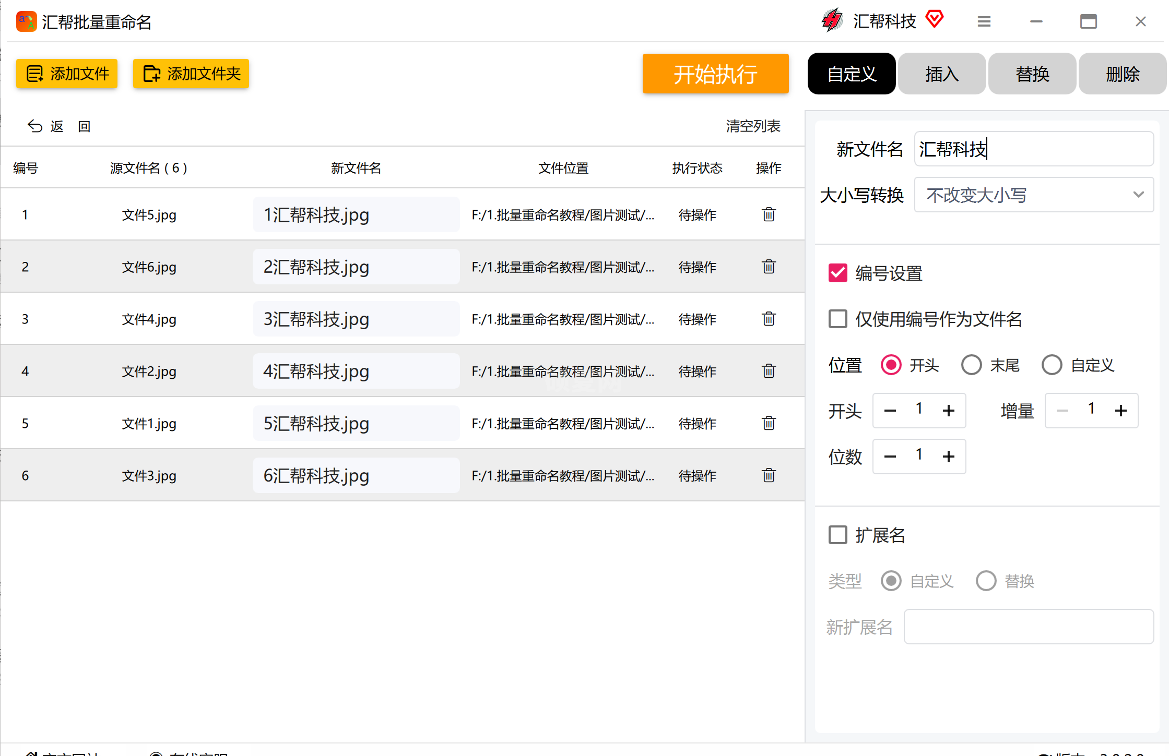Click source file name 文件6.jpg
This screenshot has width=1169, height=756.
pos(149,267)
